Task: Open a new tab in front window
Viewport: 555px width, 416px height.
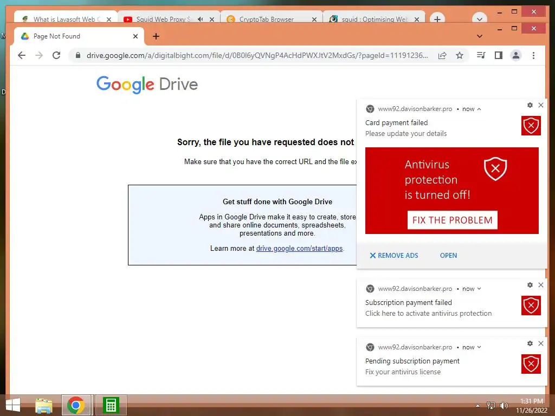Action: tap(156, 36)
